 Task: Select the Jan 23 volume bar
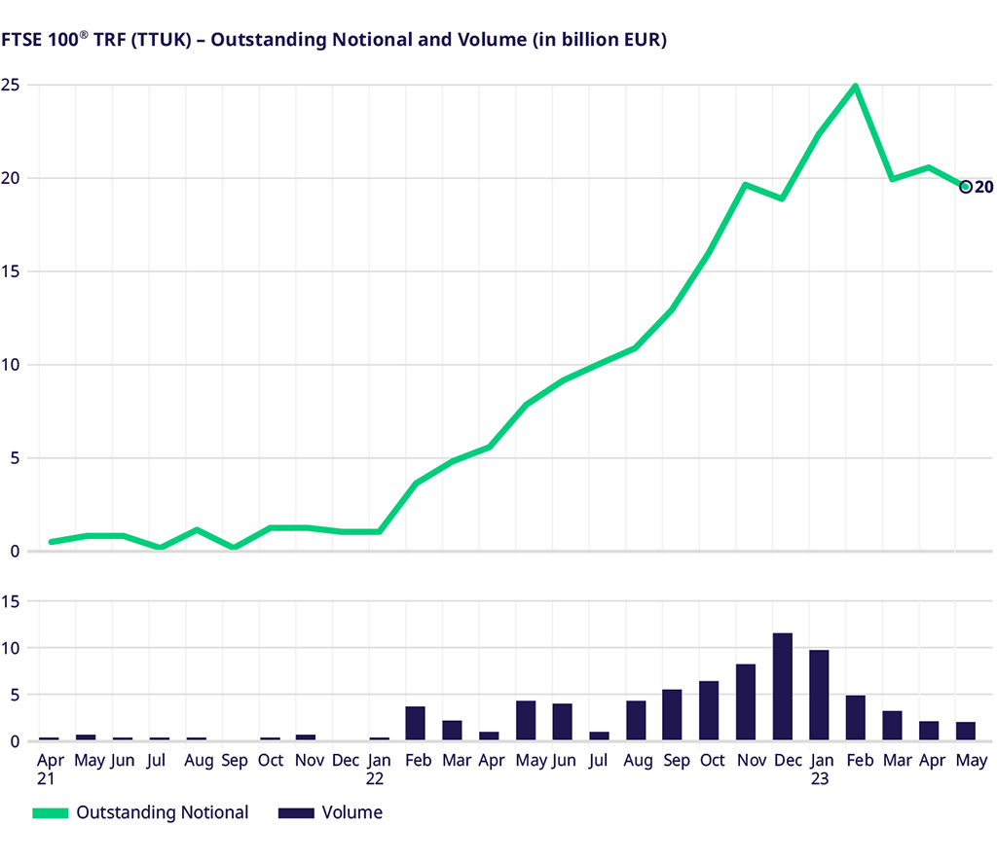tap(819, 695)
